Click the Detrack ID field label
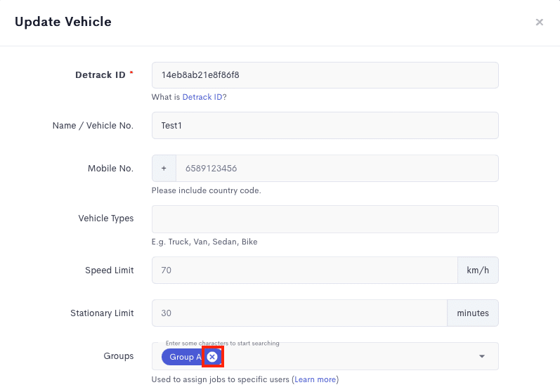Screen dimensions: 560x392 [x=100, y=75]
